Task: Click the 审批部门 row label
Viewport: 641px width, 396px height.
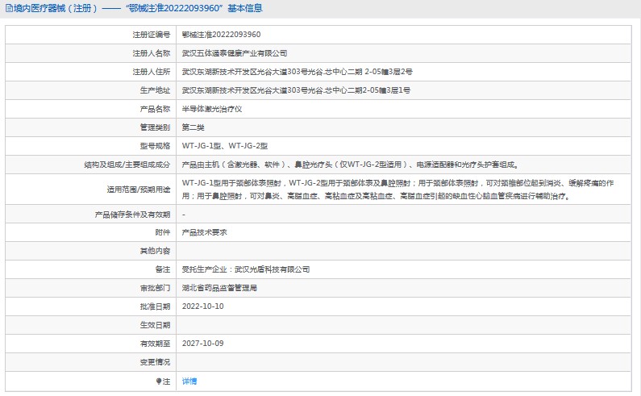Action: (155, 288)
